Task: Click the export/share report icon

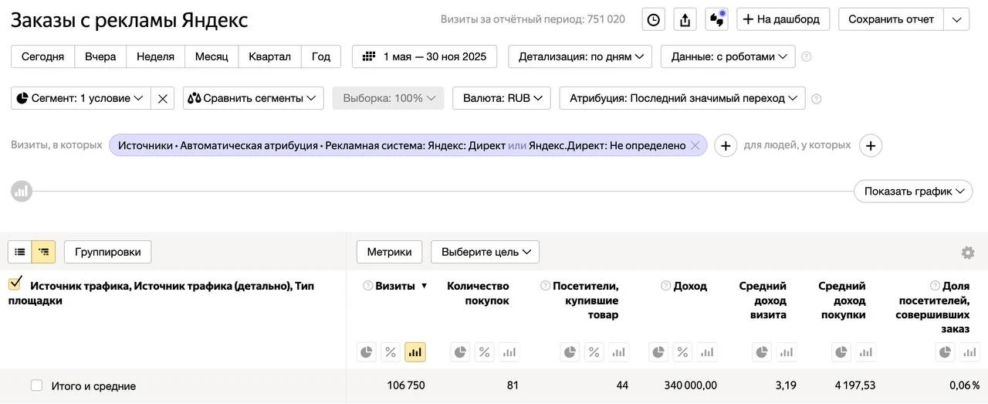Action: pyautogui.click(x=685, y=19)
